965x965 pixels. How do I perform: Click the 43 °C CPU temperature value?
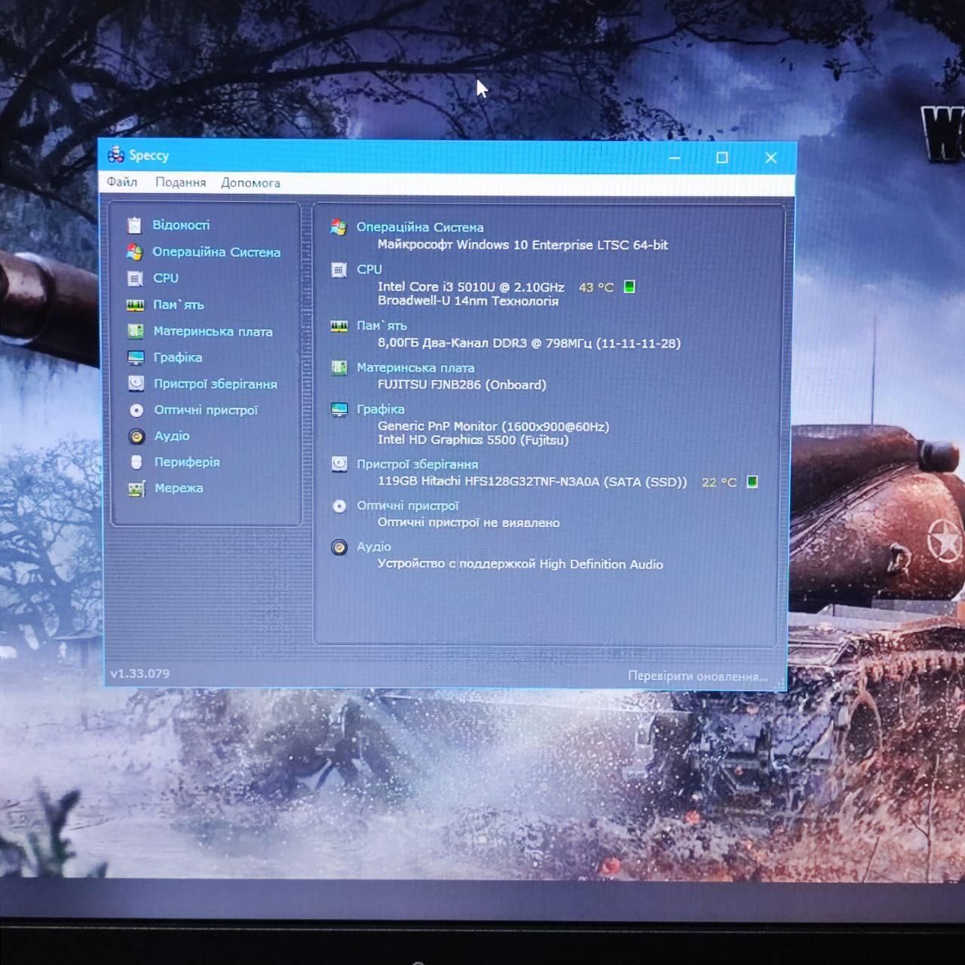[596, 287]
